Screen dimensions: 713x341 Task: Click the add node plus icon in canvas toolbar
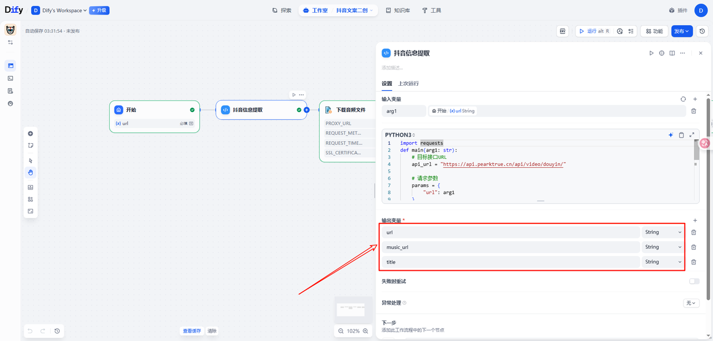[30, 134]
